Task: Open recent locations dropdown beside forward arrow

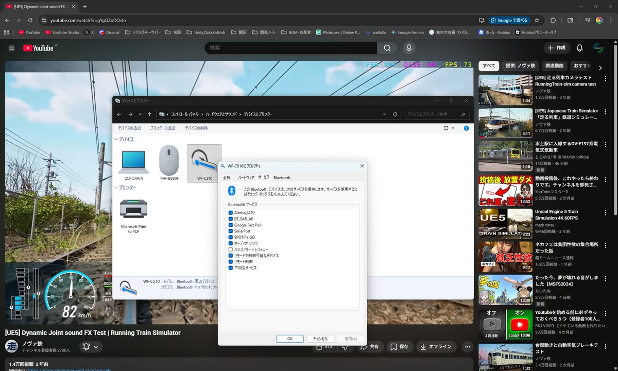Action: [x=140, y=114]
